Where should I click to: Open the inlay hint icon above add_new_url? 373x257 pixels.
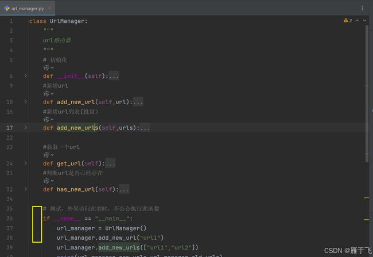48,93
